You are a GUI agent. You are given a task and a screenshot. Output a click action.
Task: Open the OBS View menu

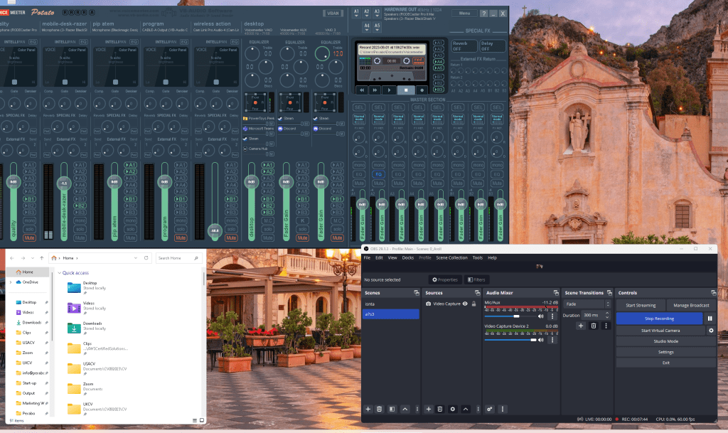[x=392, y=257]
